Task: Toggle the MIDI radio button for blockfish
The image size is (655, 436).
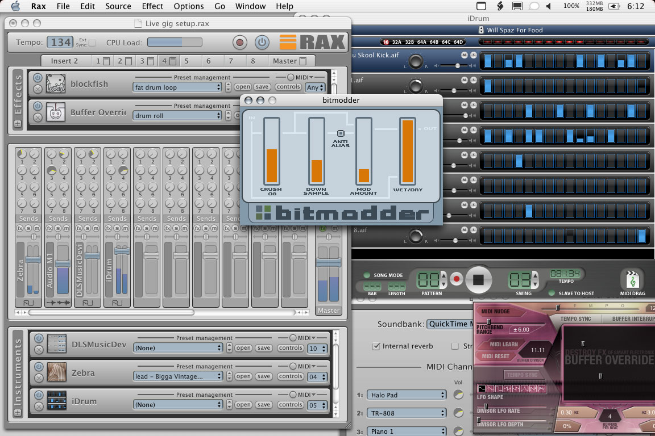Action: point(291,77)
